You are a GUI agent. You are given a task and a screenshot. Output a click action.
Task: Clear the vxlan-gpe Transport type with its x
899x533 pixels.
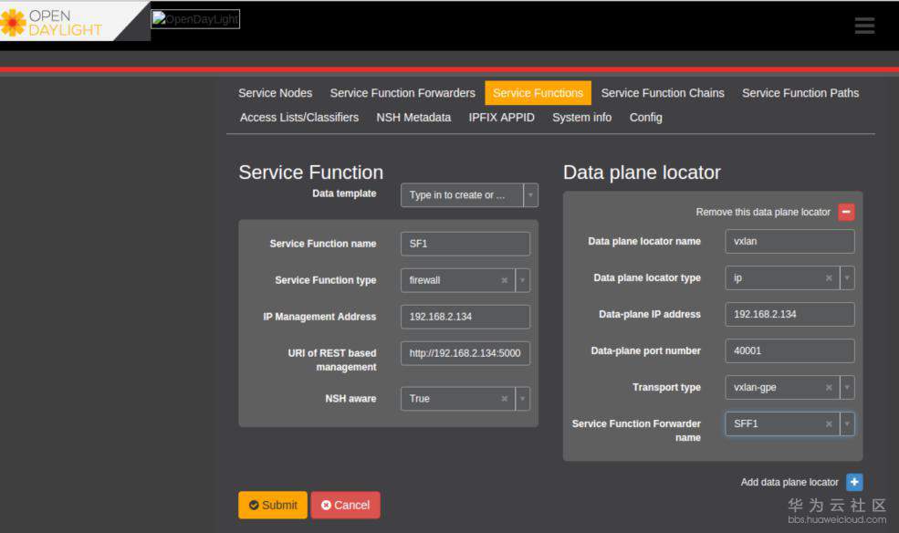829,387
